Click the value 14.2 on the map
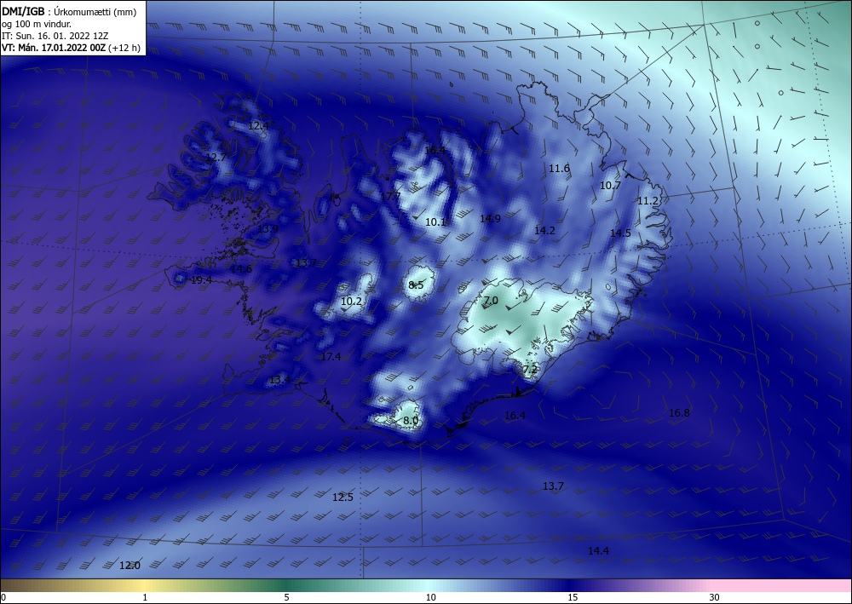The image size is (852, 604). (544, 230)
